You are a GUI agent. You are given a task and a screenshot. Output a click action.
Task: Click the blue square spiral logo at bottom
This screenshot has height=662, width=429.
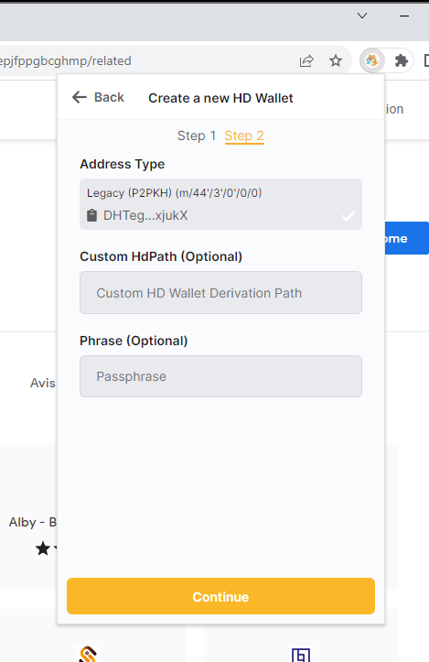pos(301,655)
